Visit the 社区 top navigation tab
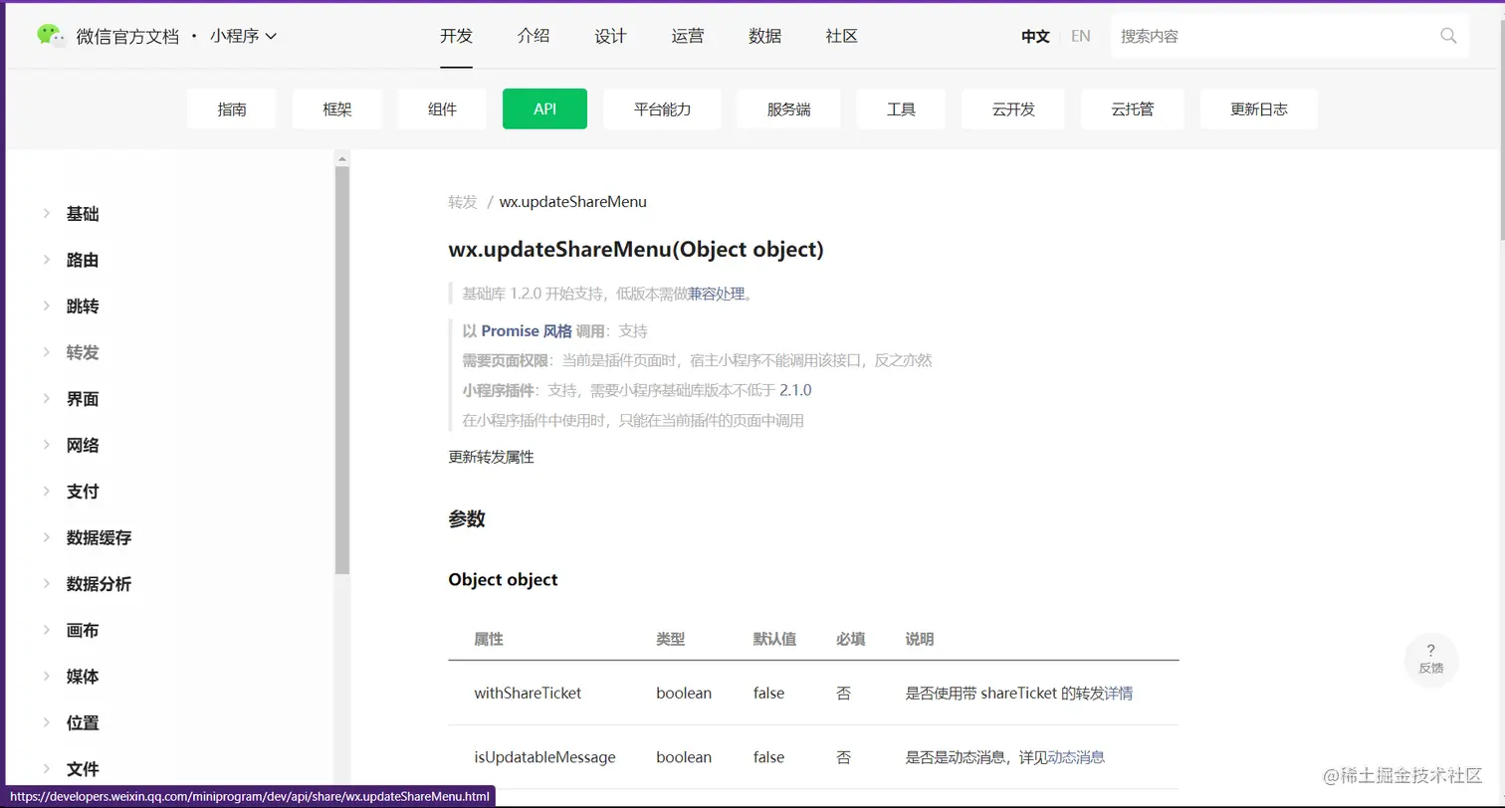Screen dimensions: 1505x808 (x=842, y=36)
